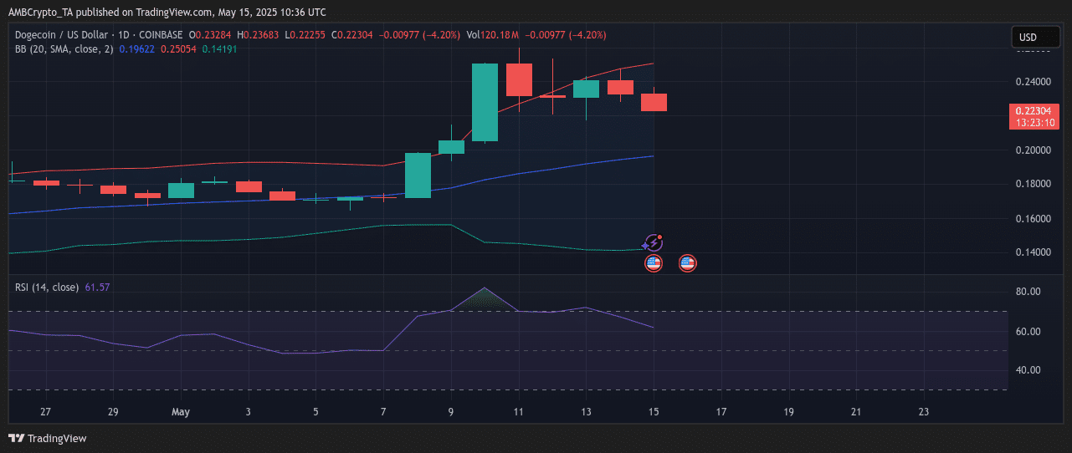Viewport: 1072px width, 453px height.
Task: Select the large green candle on May 10
Action: pos(485,102)
